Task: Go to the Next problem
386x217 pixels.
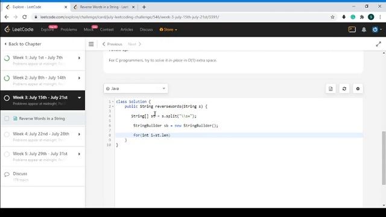Action: click(x=134, y=44)
